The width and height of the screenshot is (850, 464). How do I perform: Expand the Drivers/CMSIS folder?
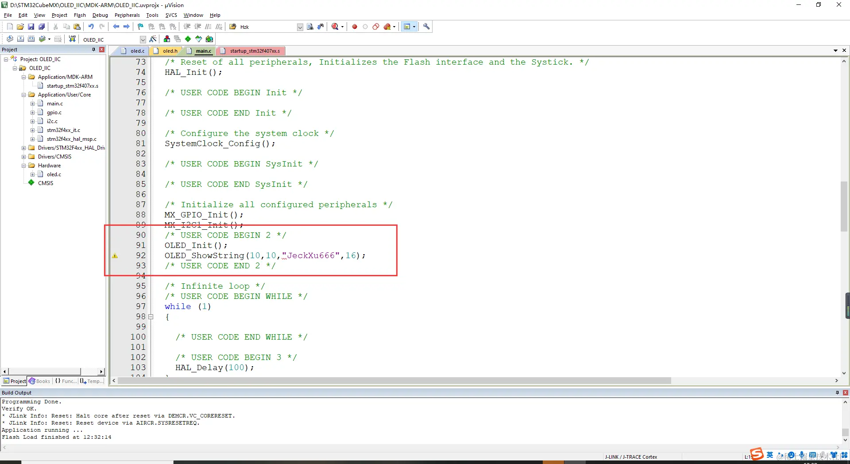pos(24,157)
